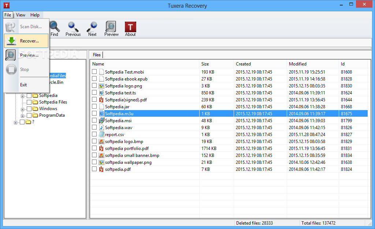Click the folder icon of Softpedia Files
Screen dimensions: 375x229
[36, 102]
